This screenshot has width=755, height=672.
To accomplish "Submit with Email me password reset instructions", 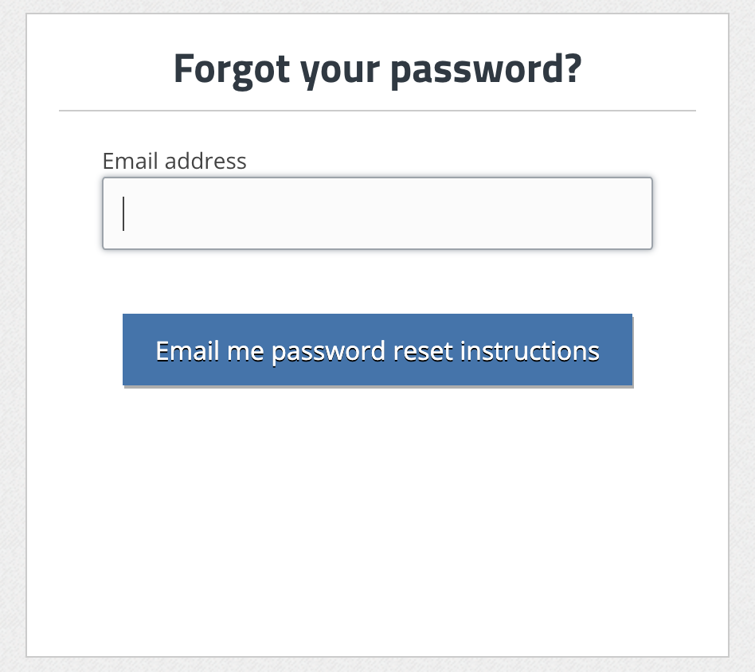I will [377, 350].
